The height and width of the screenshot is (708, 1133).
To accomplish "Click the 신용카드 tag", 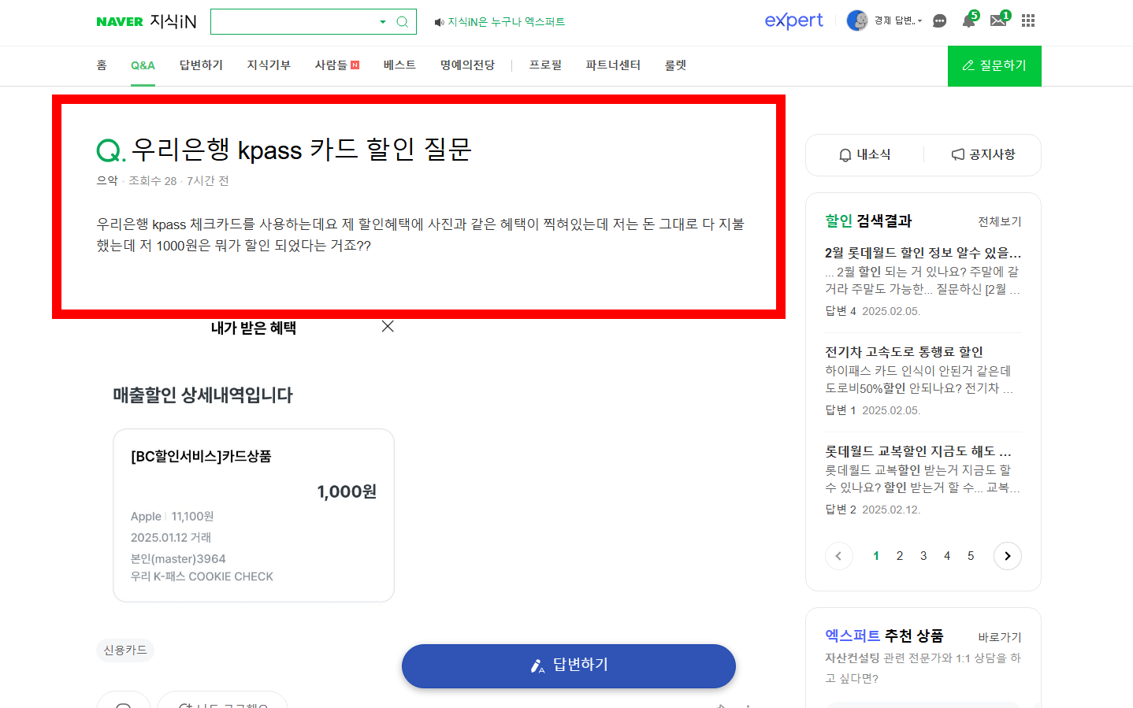I will (125, 650).
